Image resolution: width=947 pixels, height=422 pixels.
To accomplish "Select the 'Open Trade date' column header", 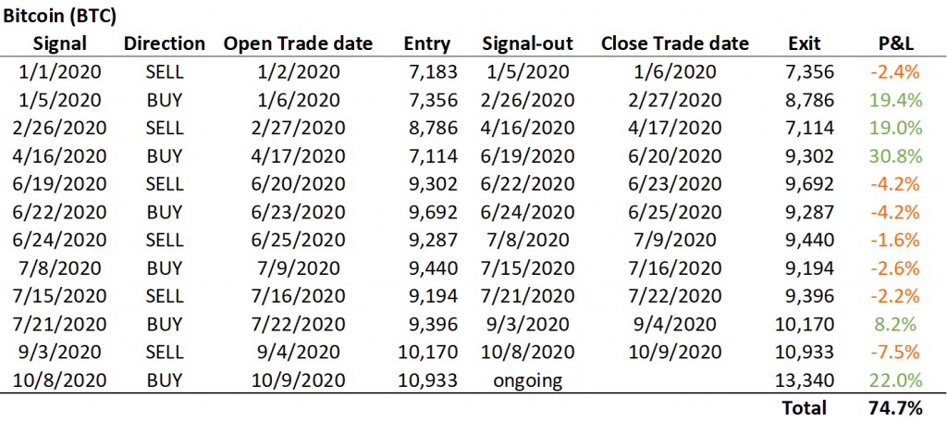I will pyautogui.click(x=298, y=43).
